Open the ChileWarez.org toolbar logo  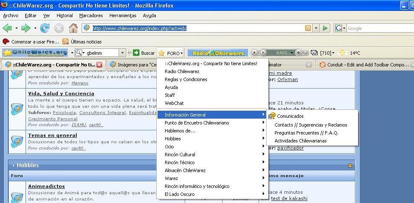[x=35, y=53]
